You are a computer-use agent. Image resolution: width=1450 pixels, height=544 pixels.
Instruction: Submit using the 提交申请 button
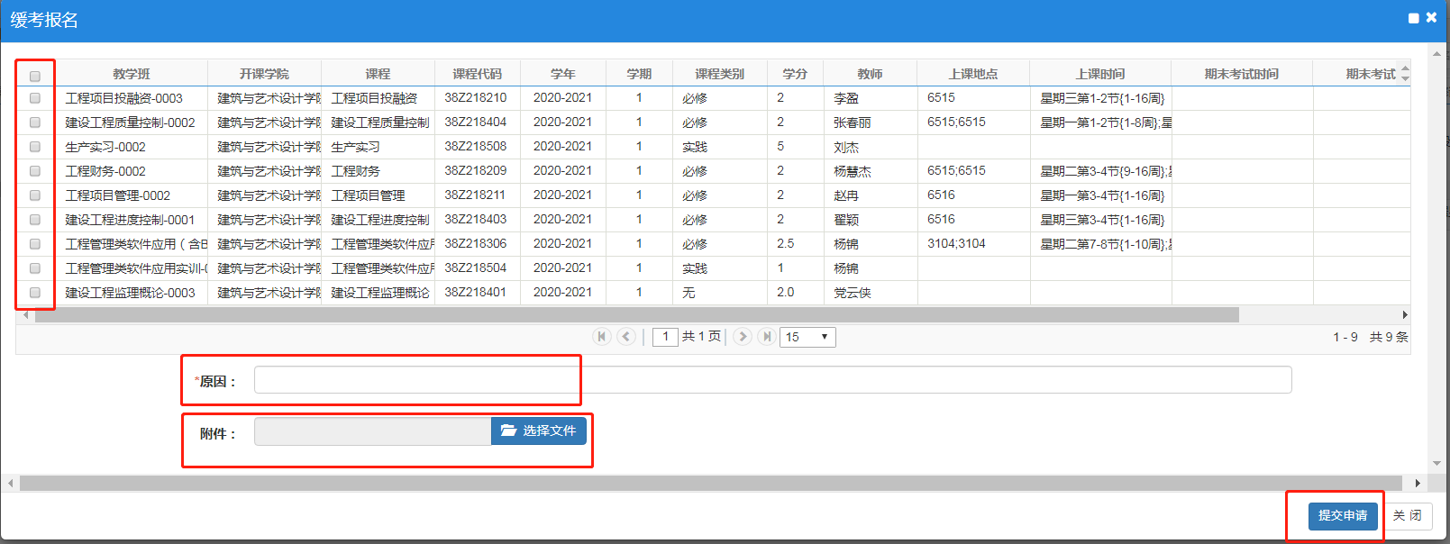[1342, 515]
